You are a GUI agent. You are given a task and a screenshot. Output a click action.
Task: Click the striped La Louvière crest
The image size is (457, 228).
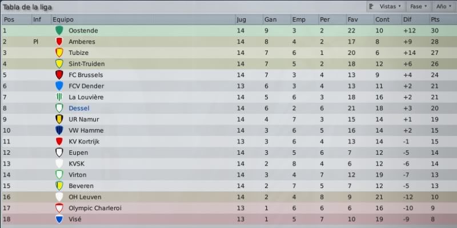pos(59,97)
